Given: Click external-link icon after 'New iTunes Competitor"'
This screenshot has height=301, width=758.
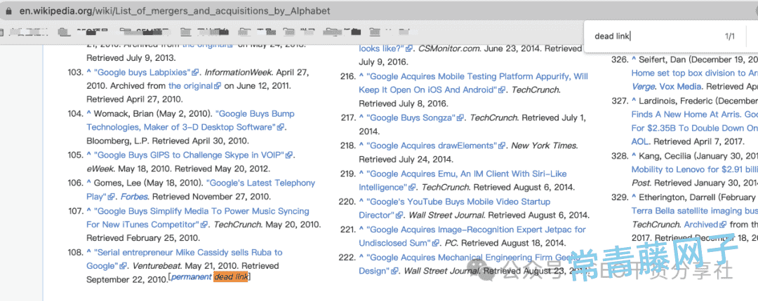Looking at the screenshot, I should tap(204, 225).
